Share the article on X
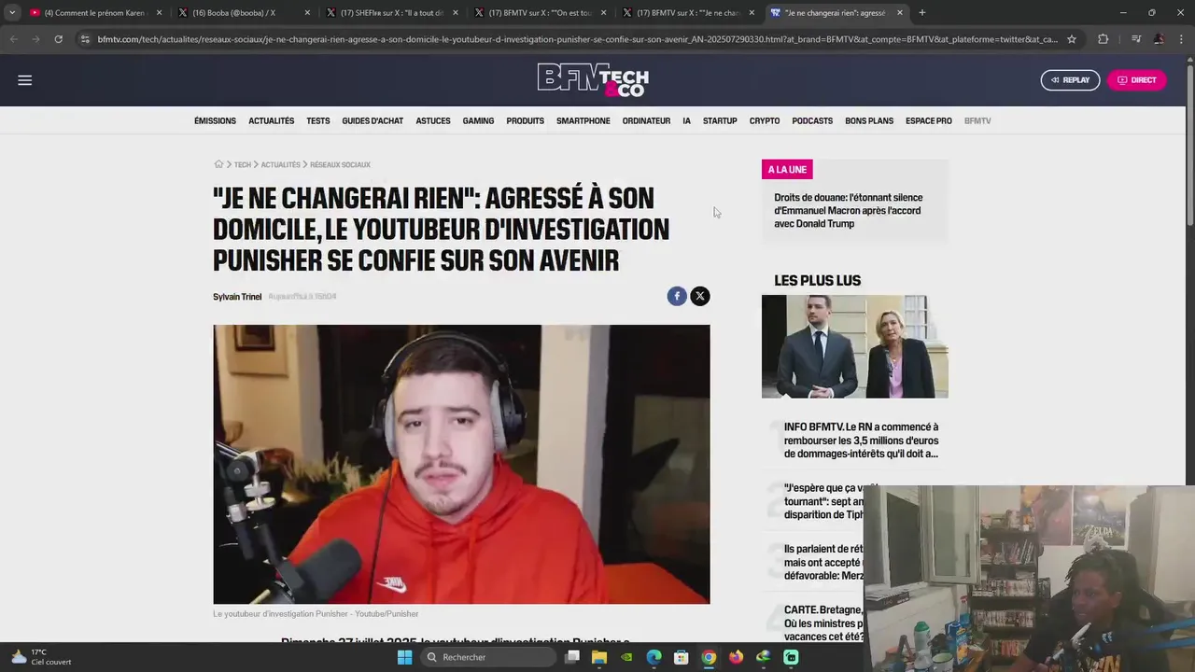 (x=700, y=296)
